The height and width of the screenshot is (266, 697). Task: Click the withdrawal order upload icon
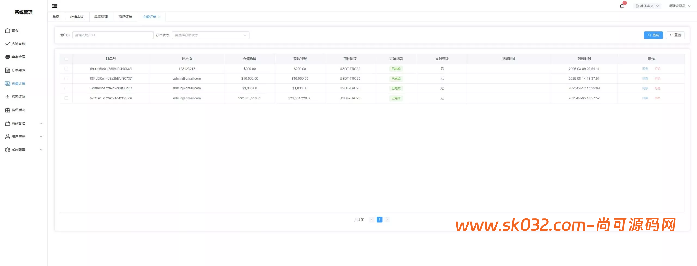click(8, 97)
